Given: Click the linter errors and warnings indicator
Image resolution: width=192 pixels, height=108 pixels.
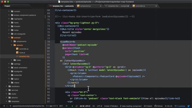Looking at the screenshot, I should 52,106.
